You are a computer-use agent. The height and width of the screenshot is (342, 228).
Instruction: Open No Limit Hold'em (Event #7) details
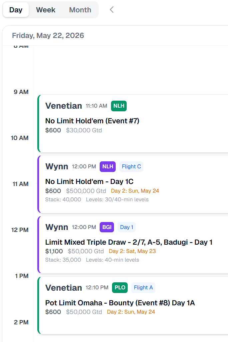(92, 121)
